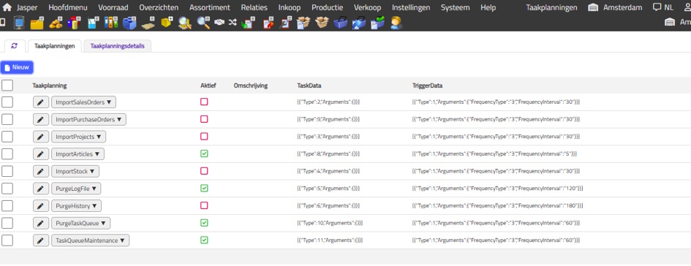Viewport: 691px width, 266px height.
Task: Click the yellow box with plus icon
Action: tap(167, 22)
